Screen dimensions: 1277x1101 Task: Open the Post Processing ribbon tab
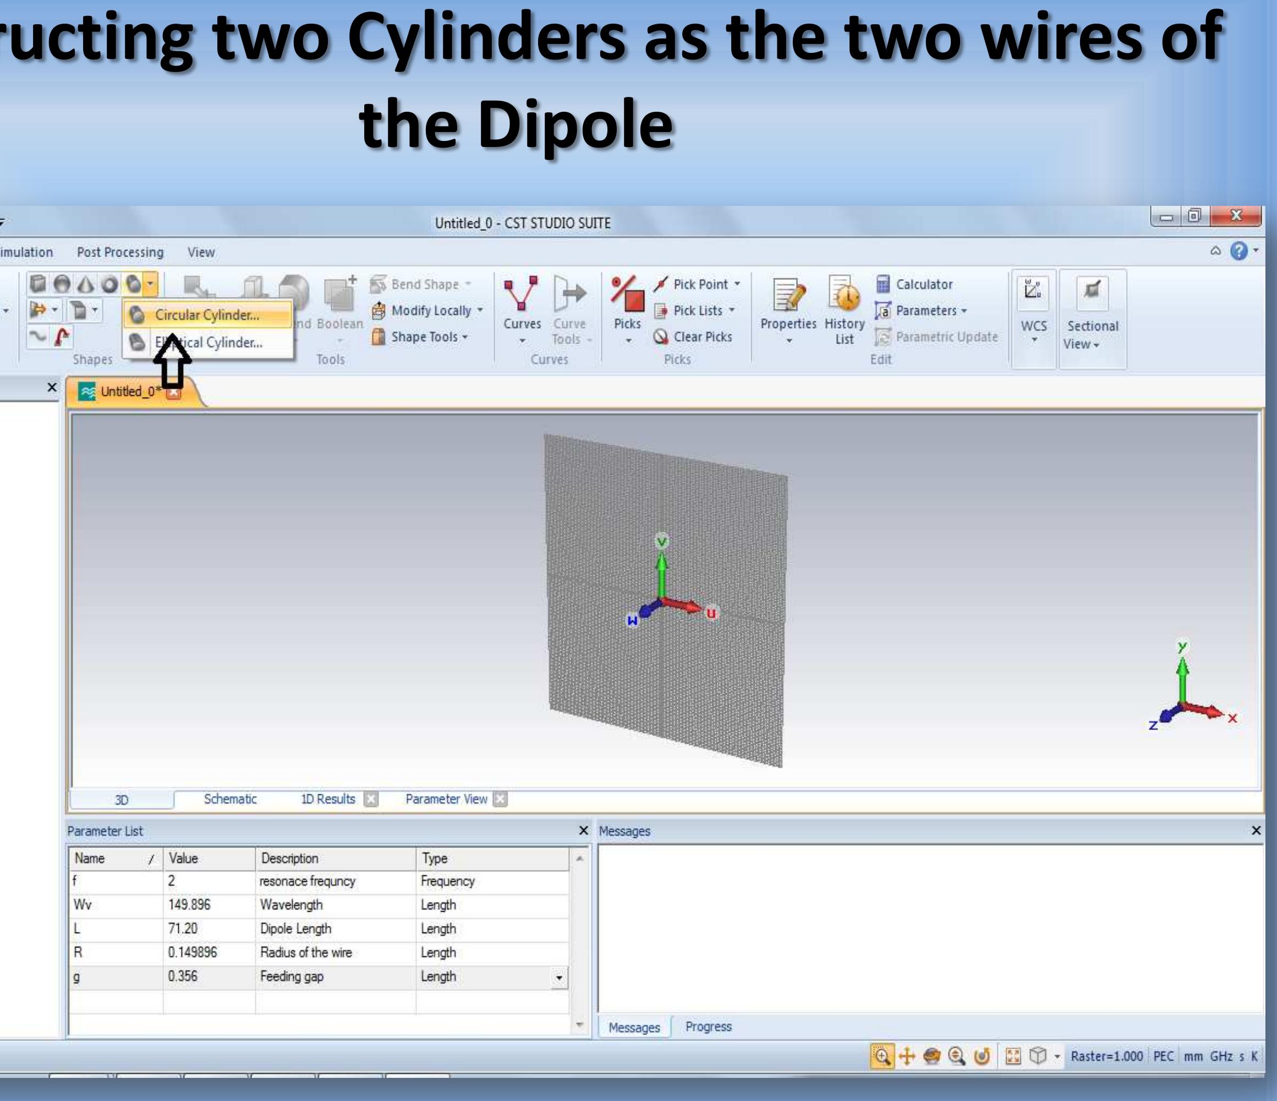(x=120, y=252)
